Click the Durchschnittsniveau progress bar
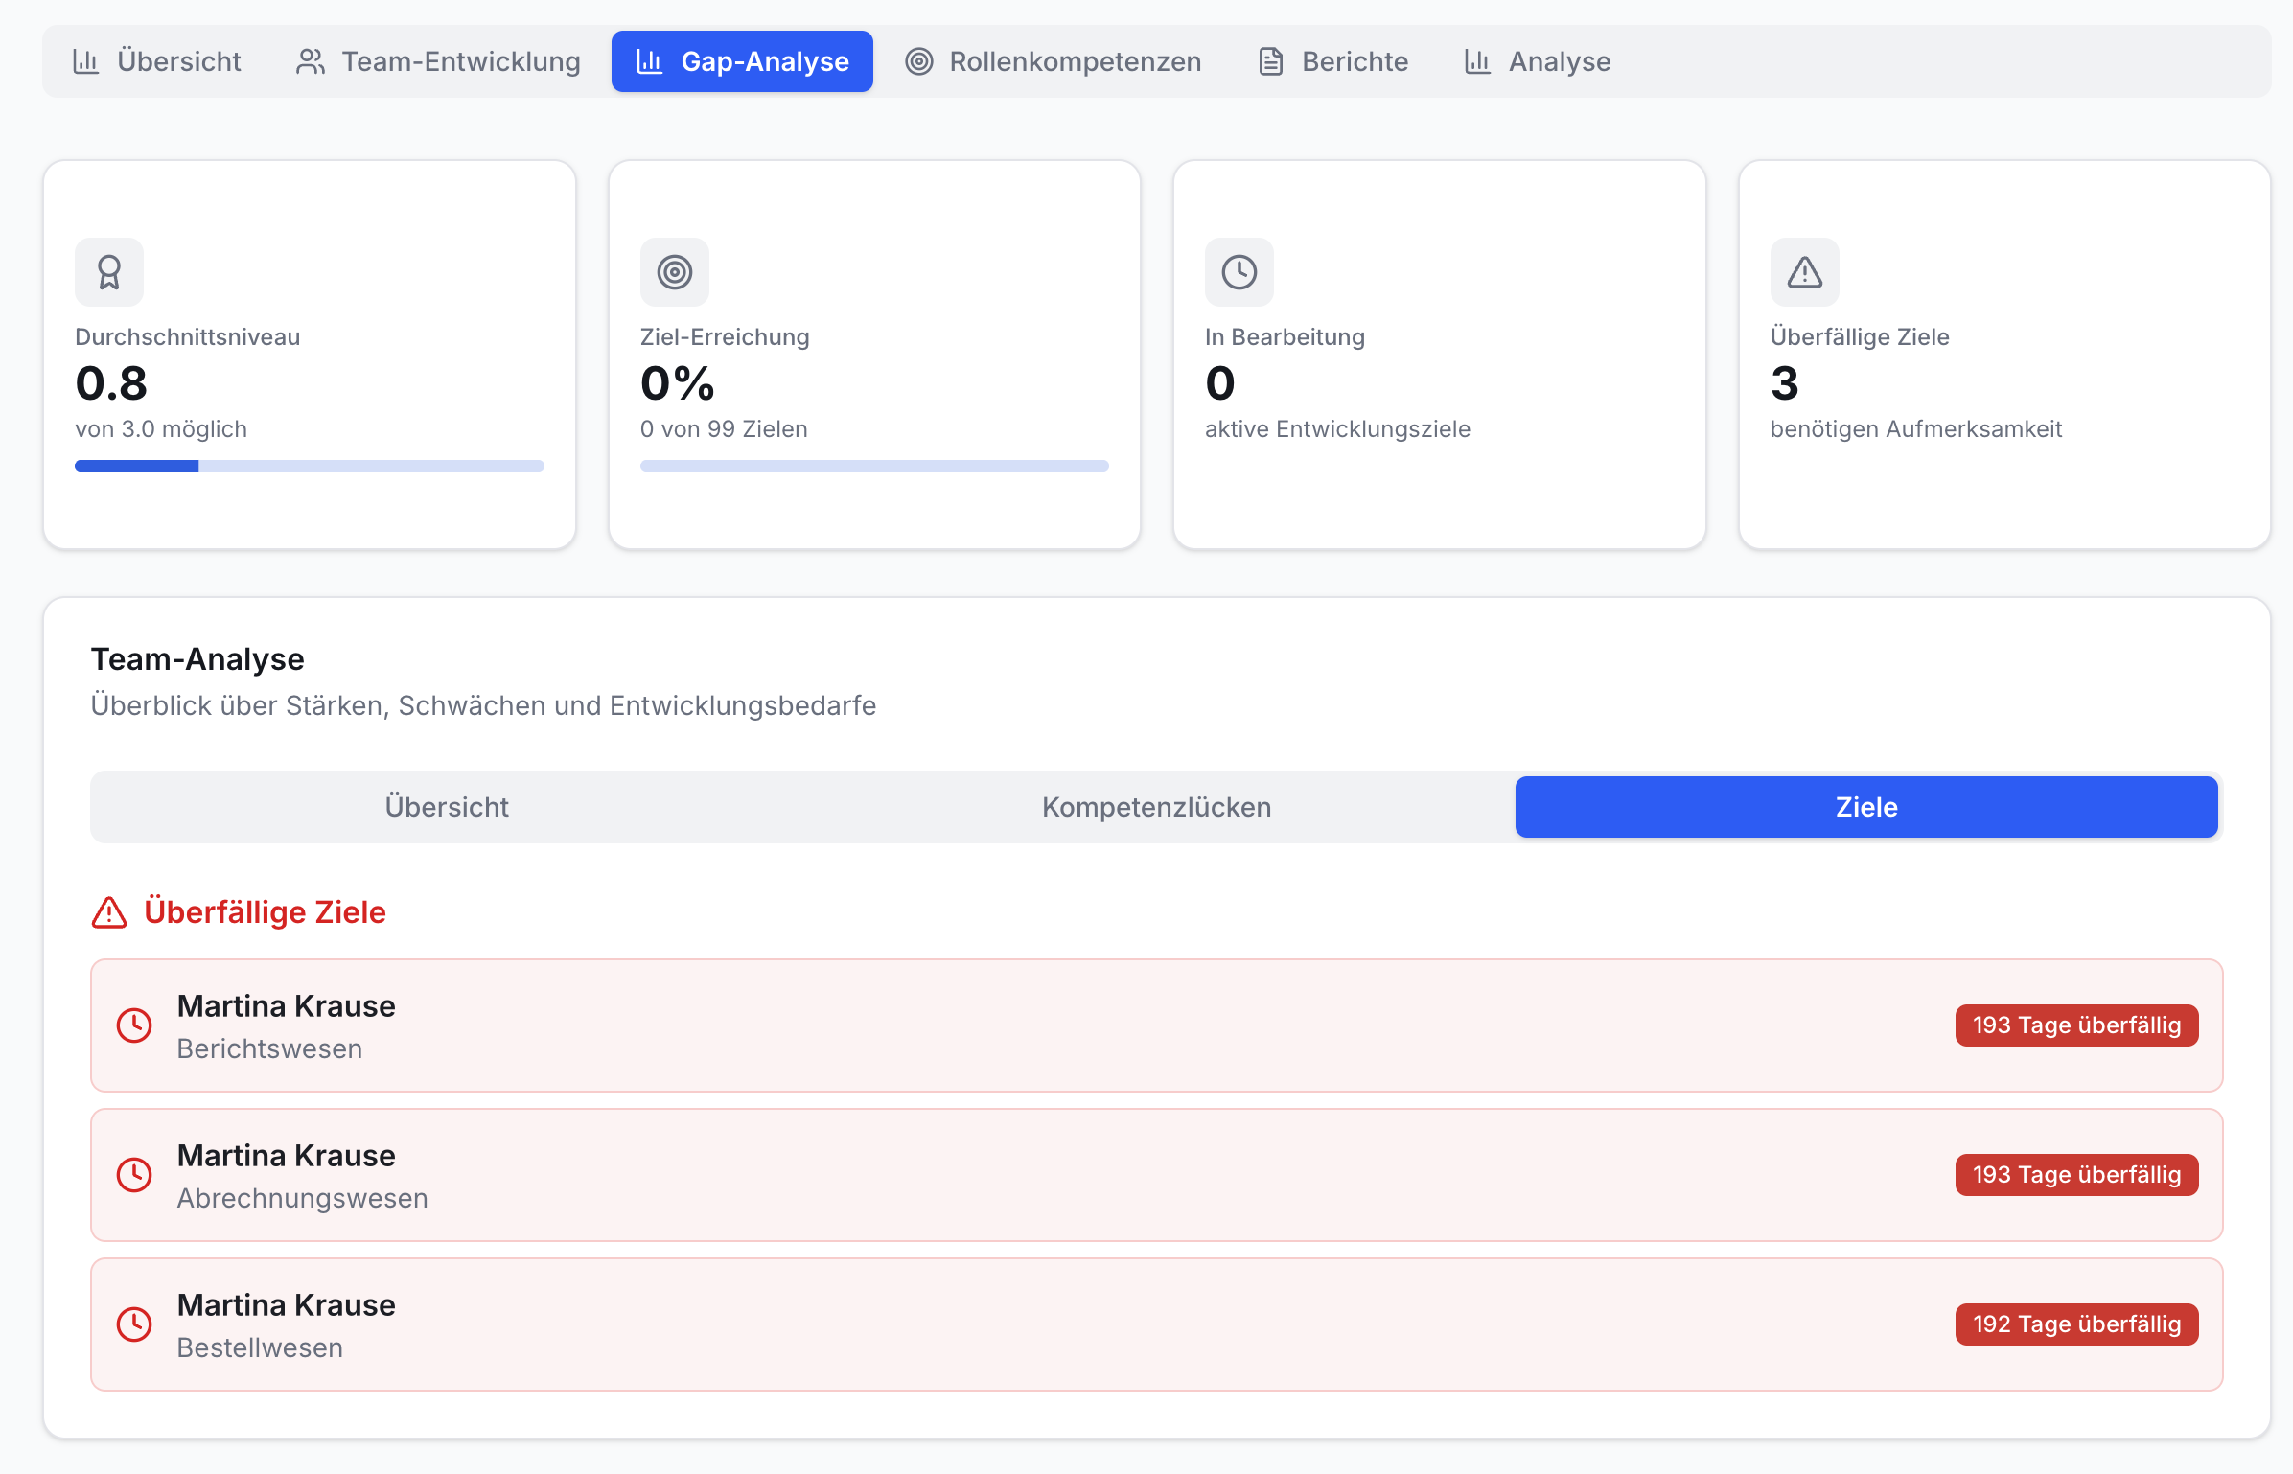This screenshot has width=2293, height=1474. pyautogui.click(x=310, y=466)
